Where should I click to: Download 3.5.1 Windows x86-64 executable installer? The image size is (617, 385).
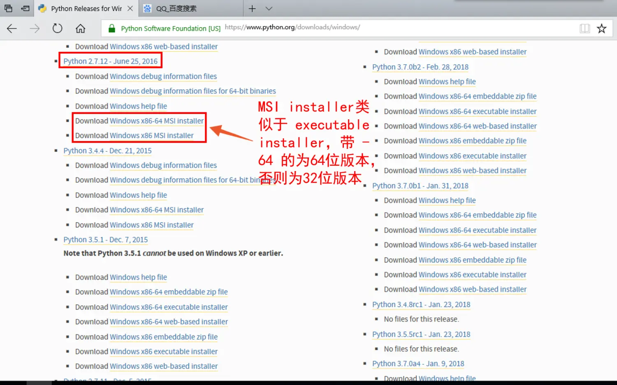[x=169, y=307]
